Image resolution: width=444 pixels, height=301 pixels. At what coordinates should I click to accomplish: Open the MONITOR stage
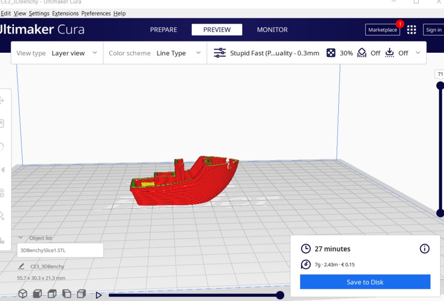click(272, 30)
